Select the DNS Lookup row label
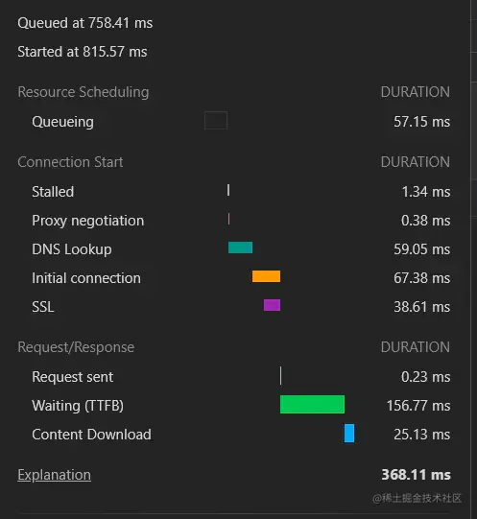477x519 pixels. [72, 249]
